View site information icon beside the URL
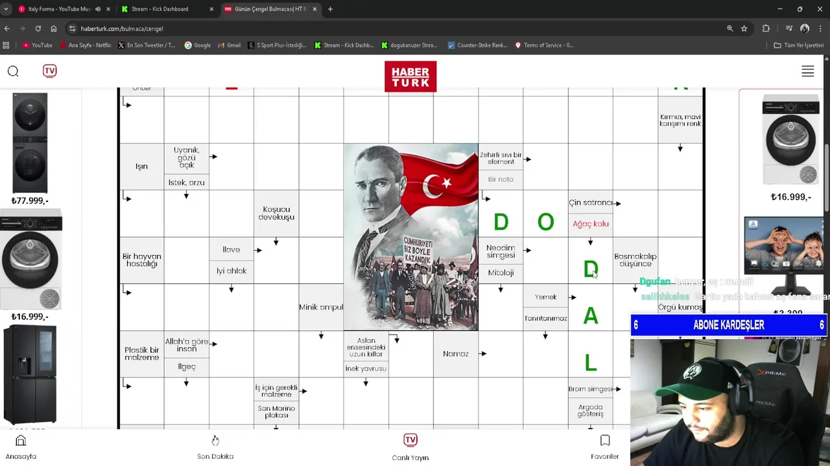830x466 pixels. tap(73, 28)
